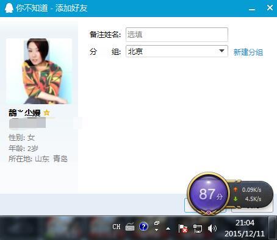Click the network connection tray icon
Screen dimensions: 277x240
pyautogui.click(x=197, y=228)
